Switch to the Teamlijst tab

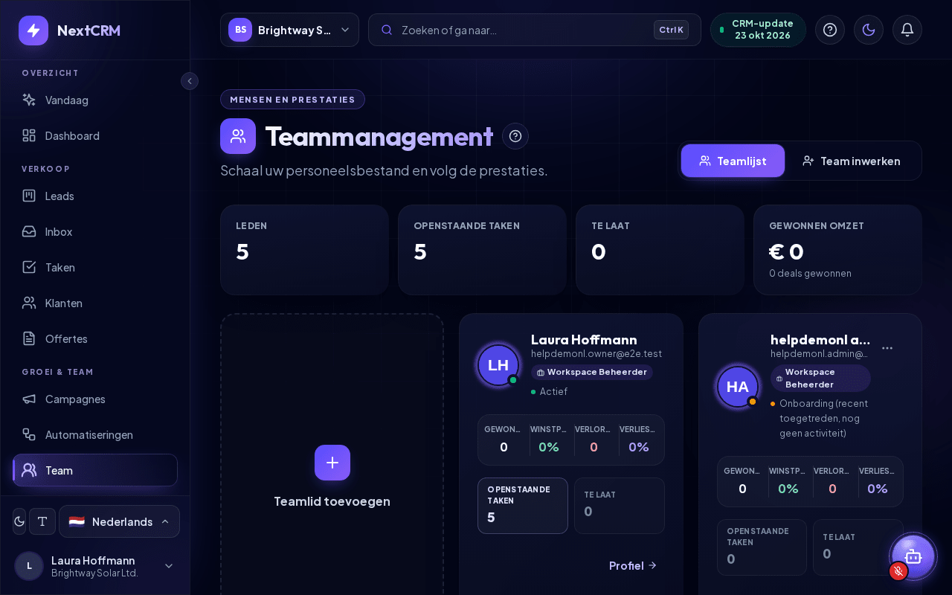(733, 161)
